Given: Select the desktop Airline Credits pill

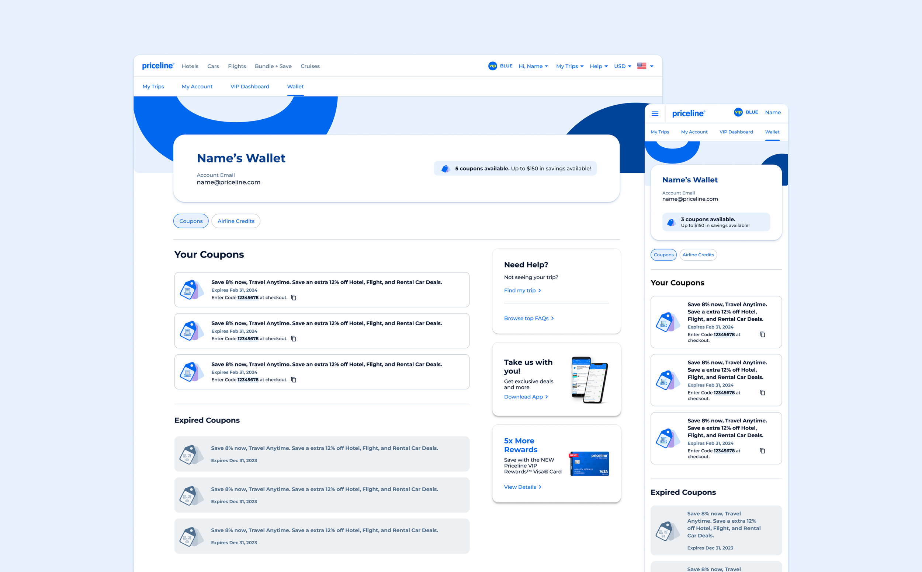Looking at the screenshot, I should point(236,221).
